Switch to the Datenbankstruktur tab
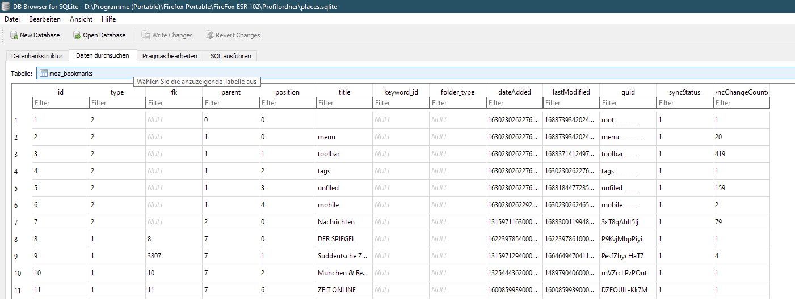 [37, 56]
